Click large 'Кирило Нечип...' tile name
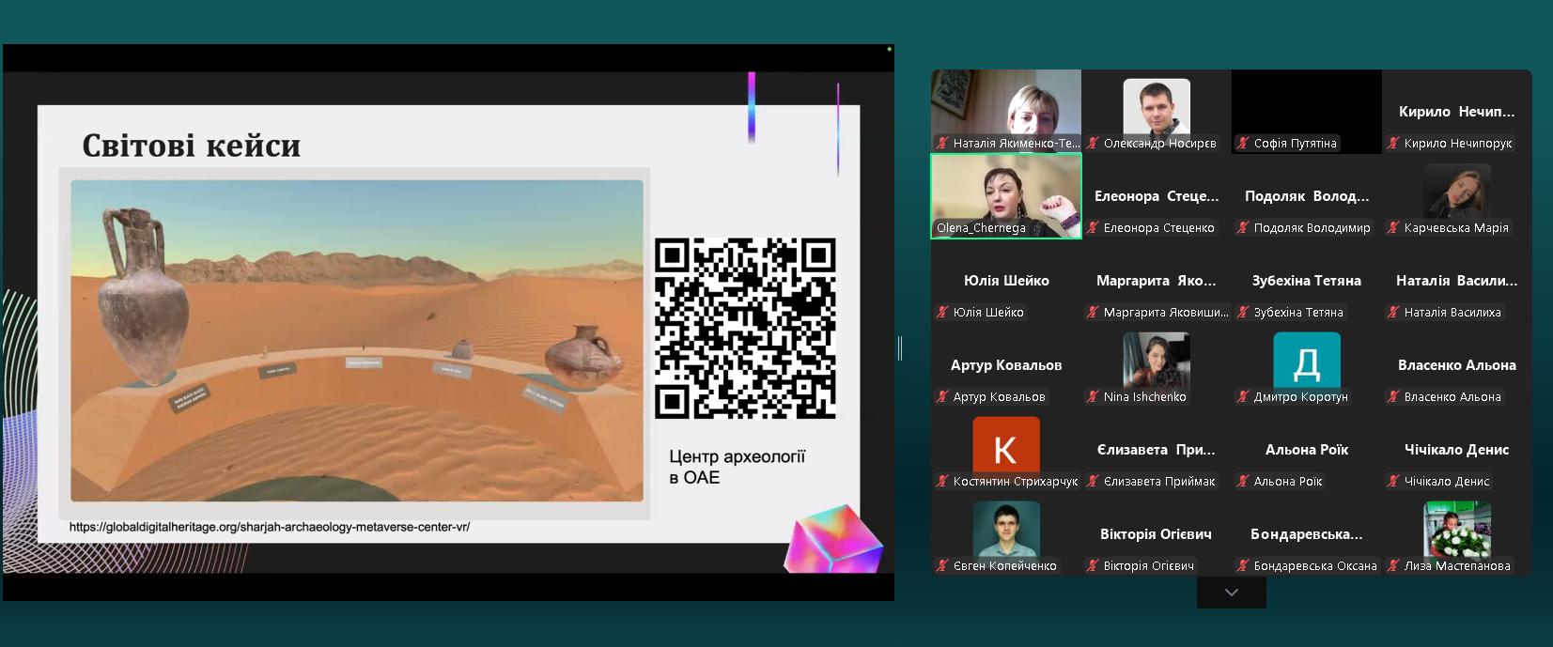Viewport: 1553px width, 647px height. [x=1457, y=112]
